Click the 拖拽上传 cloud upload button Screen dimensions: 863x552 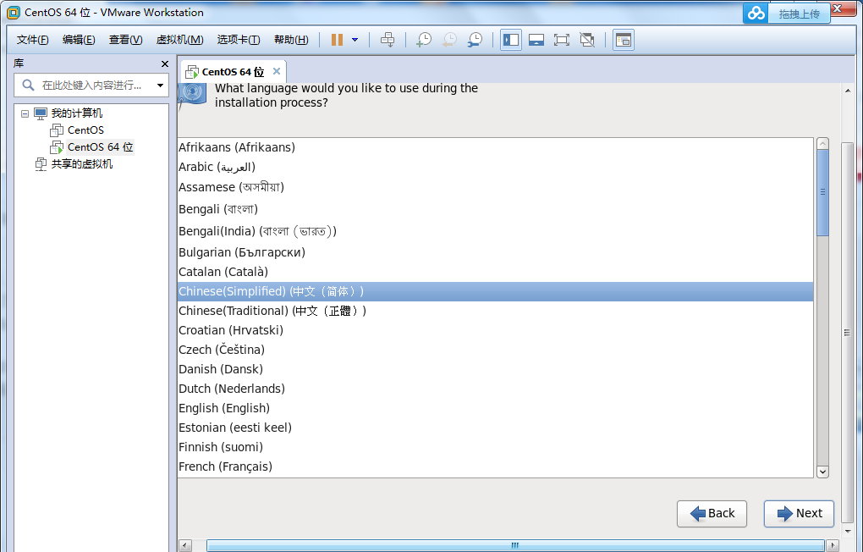[x=800, y=14]
